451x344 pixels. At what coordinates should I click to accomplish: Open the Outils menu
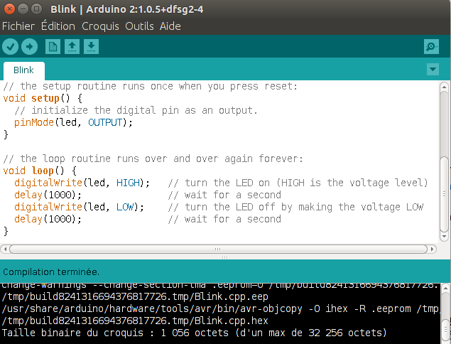[x=139, y=26]
